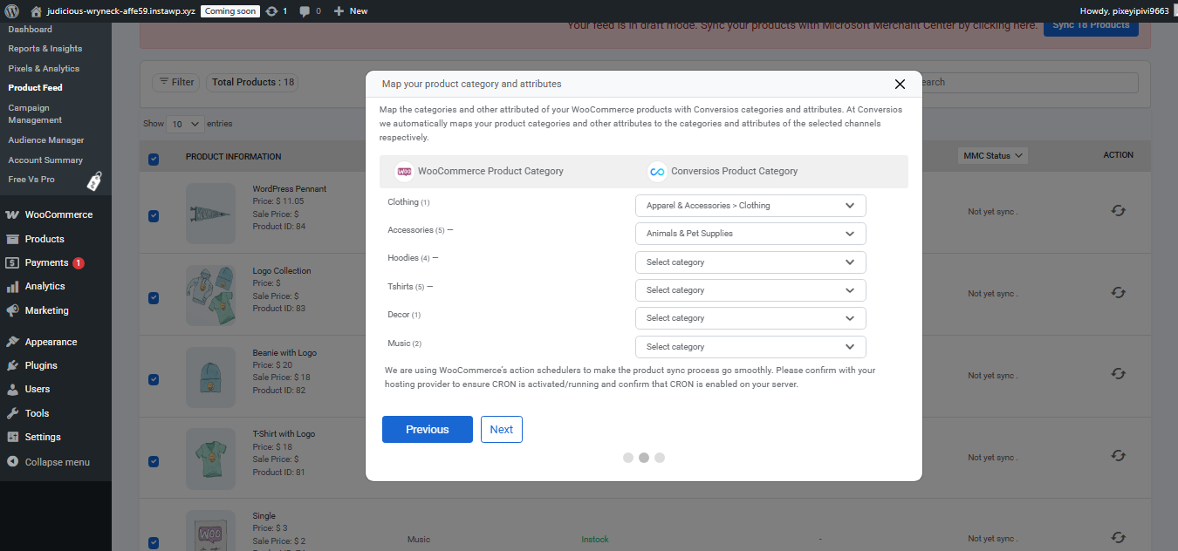The image size is (1178, 551).
Task: Open the Clothing category mapping dropdown
Action: pos(750,206)
